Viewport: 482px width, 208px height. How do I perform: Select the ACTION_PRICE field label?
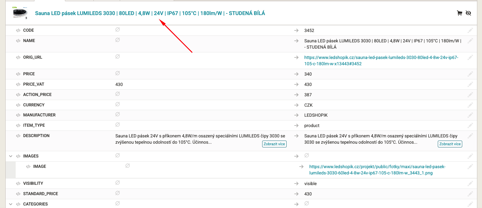click(x=37, y=95)
